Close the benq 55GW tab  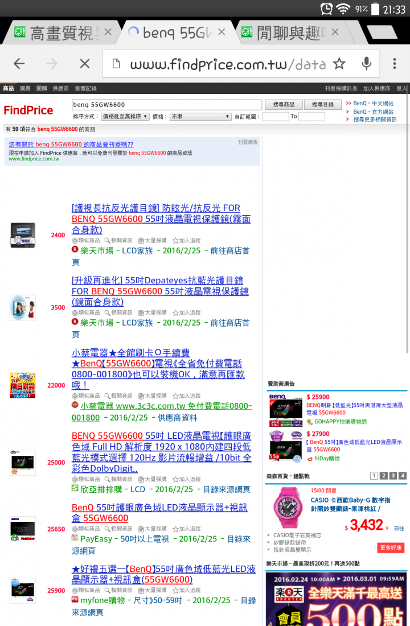point(222,32)
